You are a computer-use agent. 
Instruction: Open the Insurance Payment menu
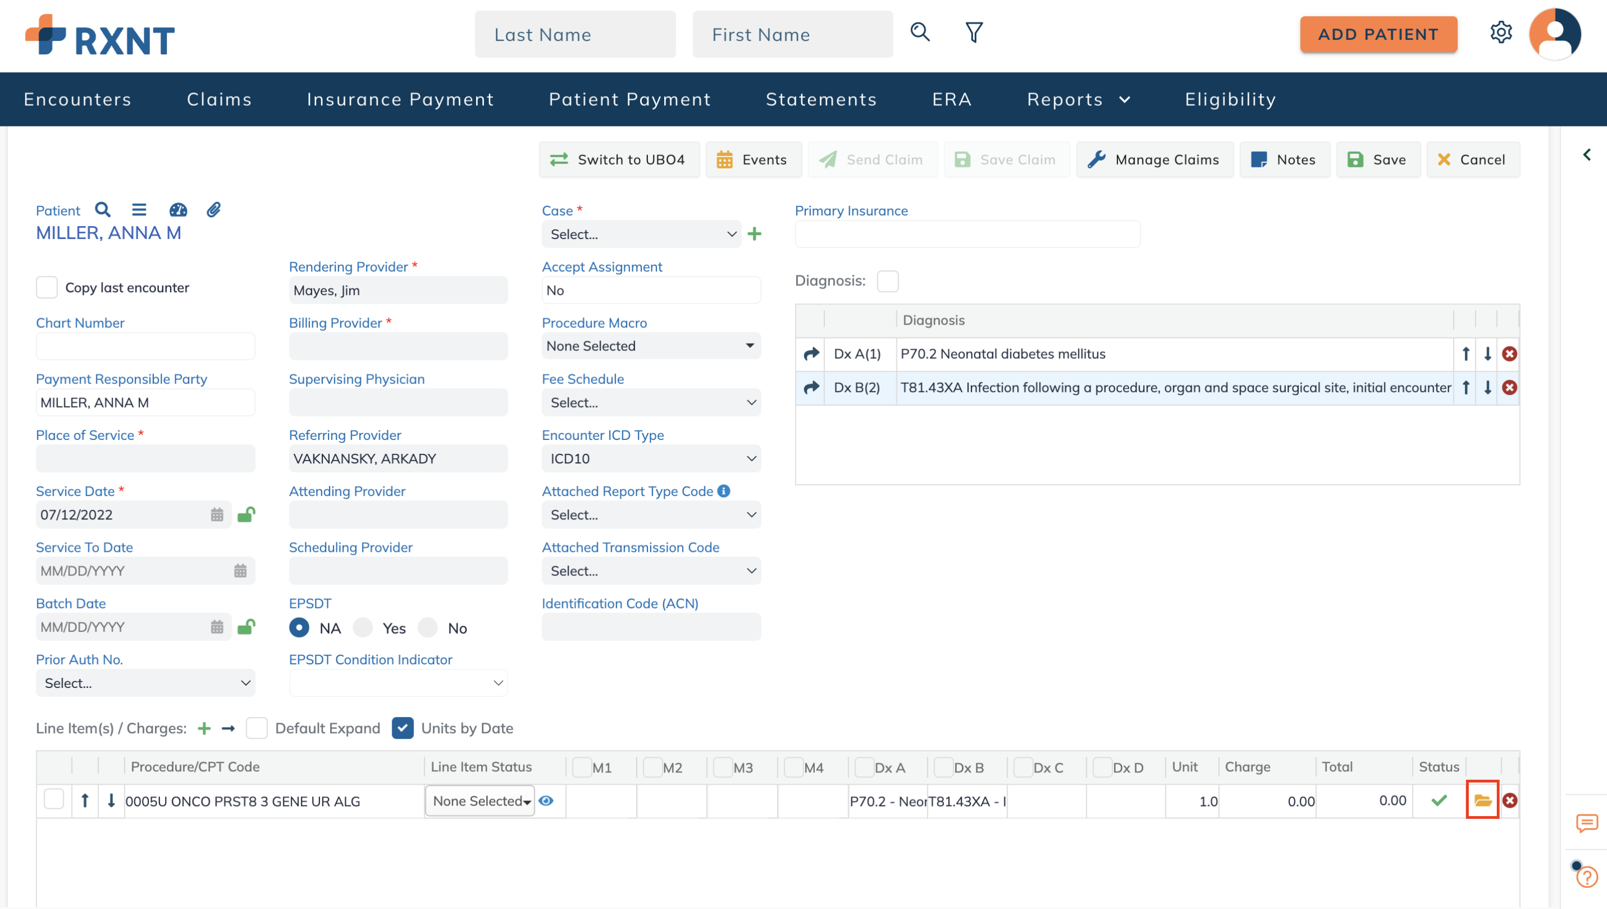click(400, 99)
